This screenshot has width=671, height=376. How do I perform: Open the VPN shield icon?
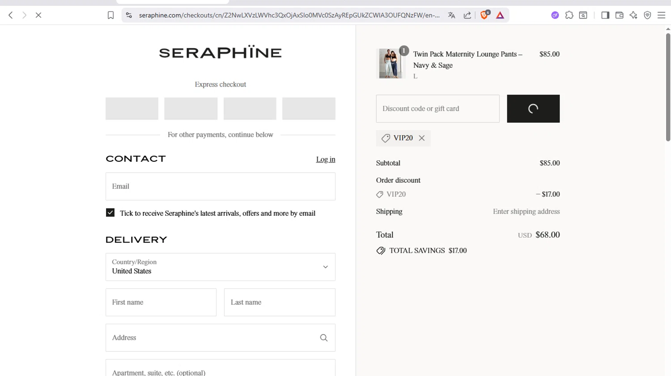(x=647, y=15)
